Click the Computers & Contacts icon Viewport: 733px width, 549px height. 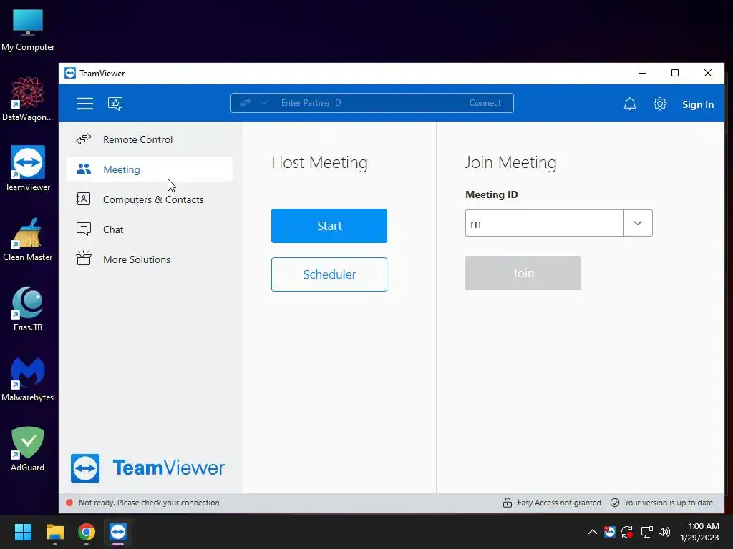tap(84, 199)
